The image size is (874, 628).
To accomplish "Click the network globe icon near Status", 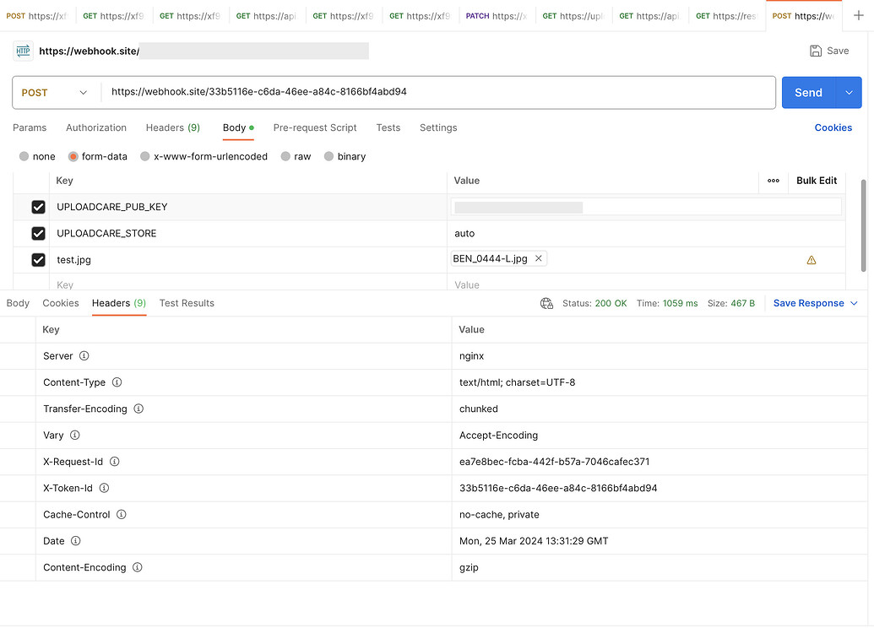I will pyautogui.click(x=546, y=302).
